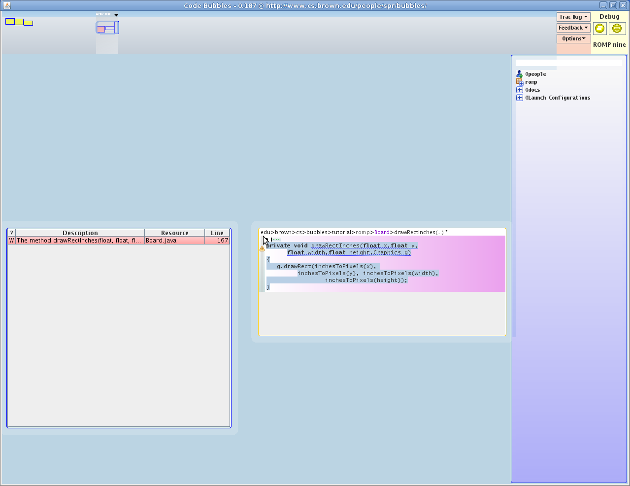630x486 pixels.
Task: Click the task dropdown arrow above the overview
Action: click(116, 15)
